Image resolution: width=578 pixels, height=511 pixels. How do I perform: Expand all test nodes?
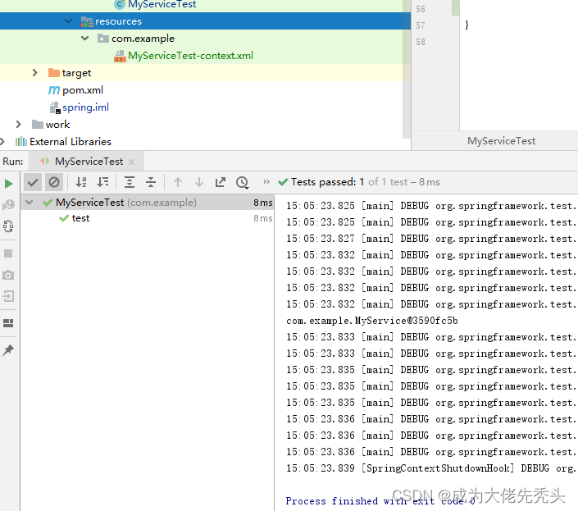pyautogui.click(x=130, y=182)
